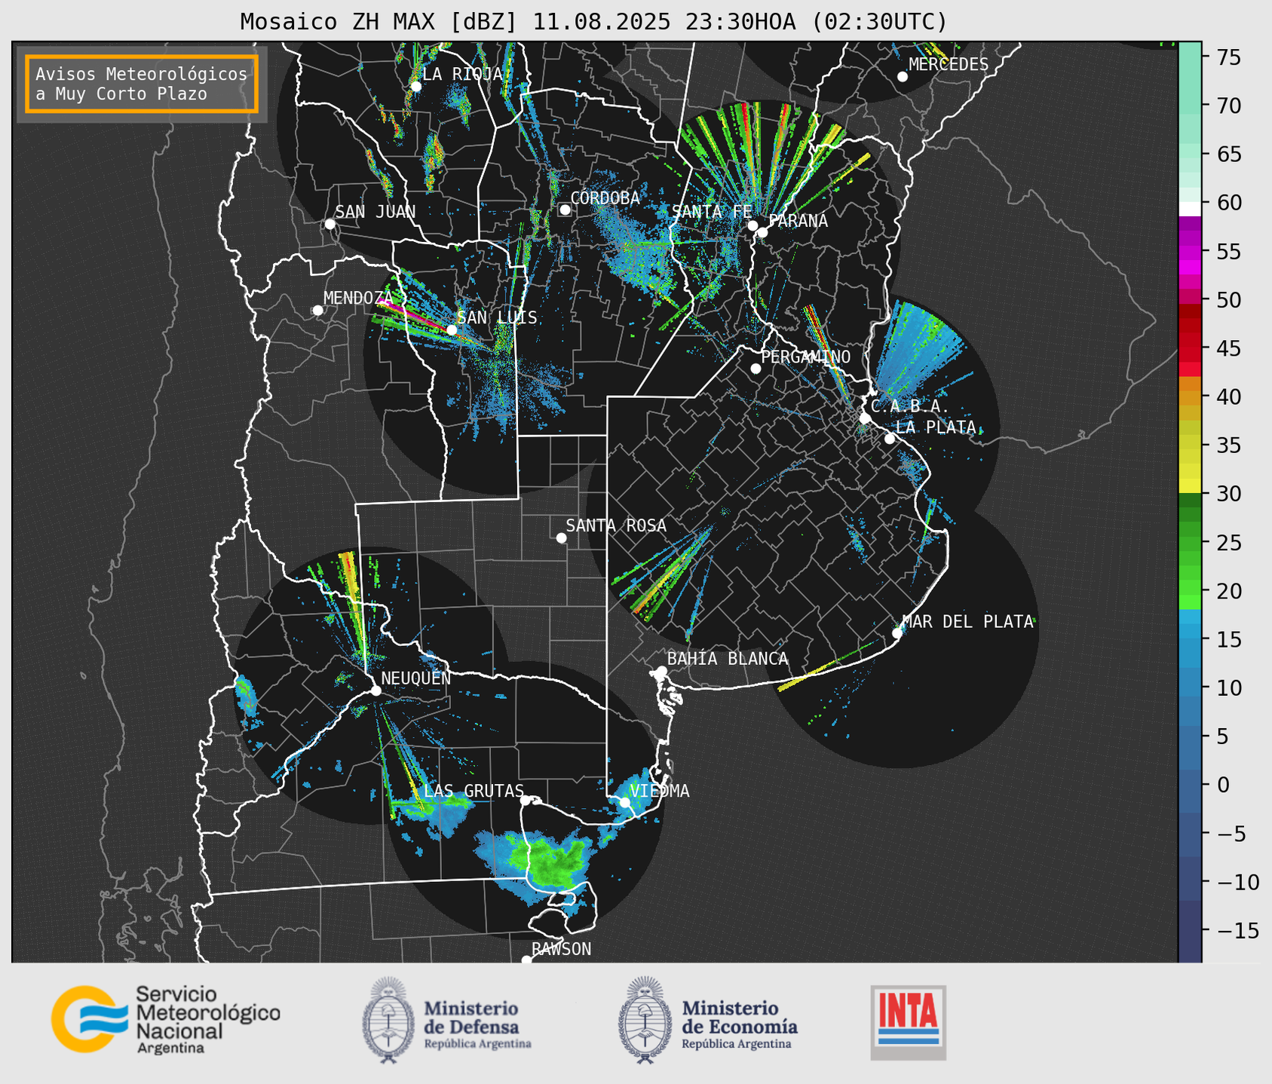Select the SANTA FE city marker dot
This screenshot has height=1084, width=1272.
click(x=752, y=225)
